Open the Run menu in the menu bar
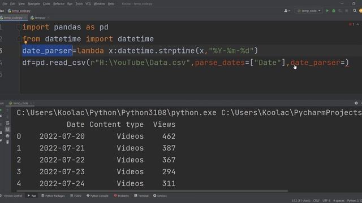The height and width of the screenshot is (203, 362). tap(70, 4)
